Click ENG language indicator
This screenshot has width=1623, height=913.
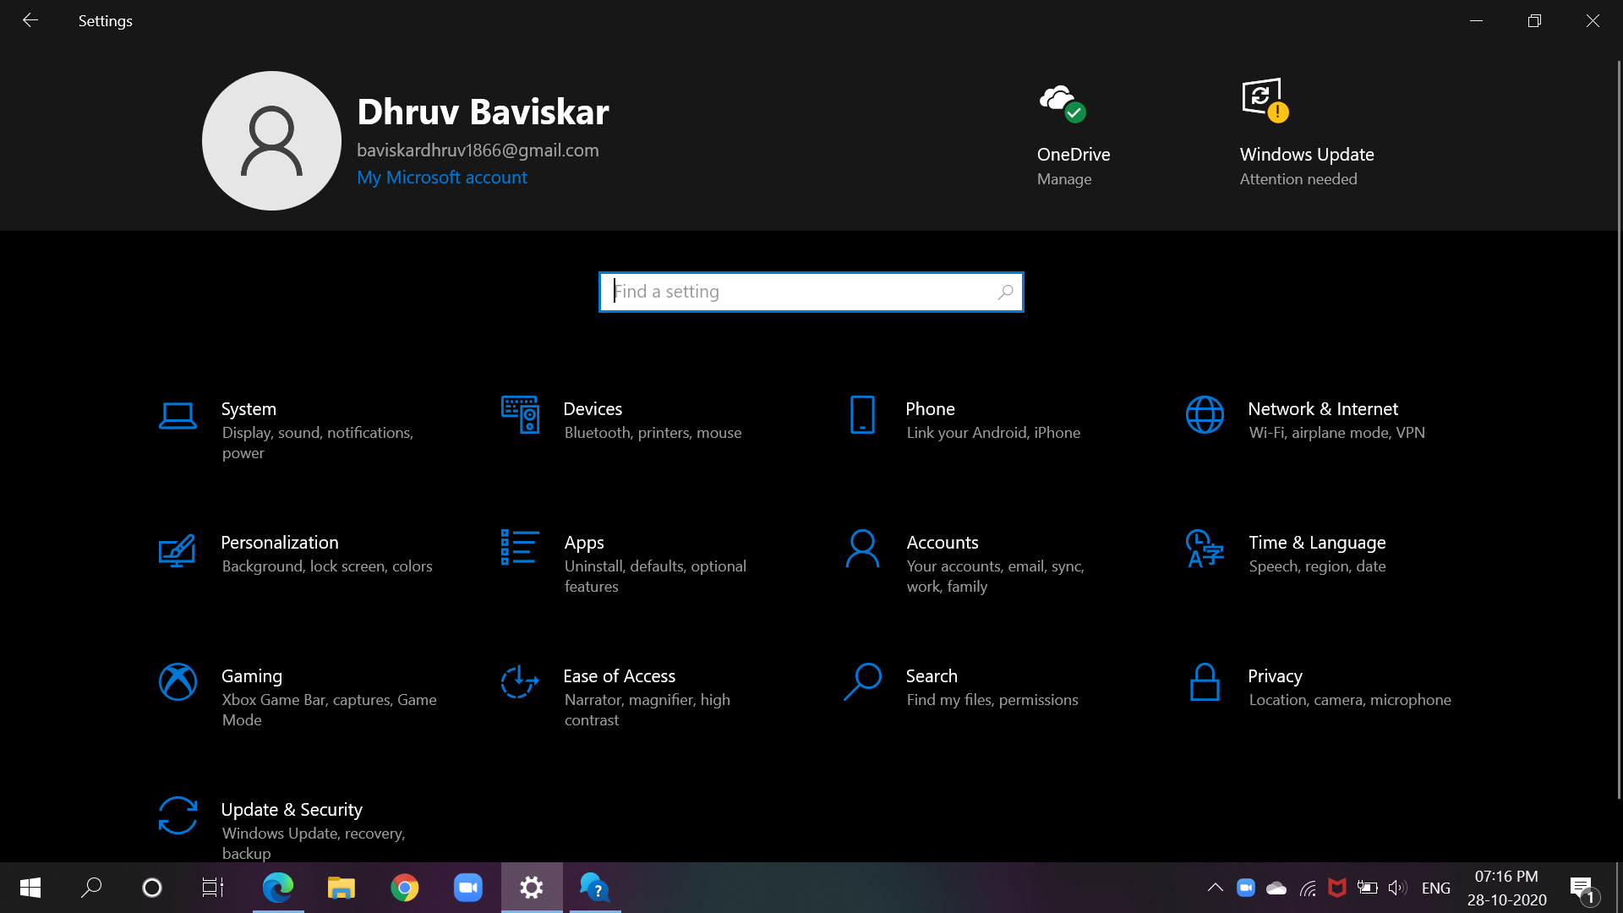click(x=1436, y=888)
